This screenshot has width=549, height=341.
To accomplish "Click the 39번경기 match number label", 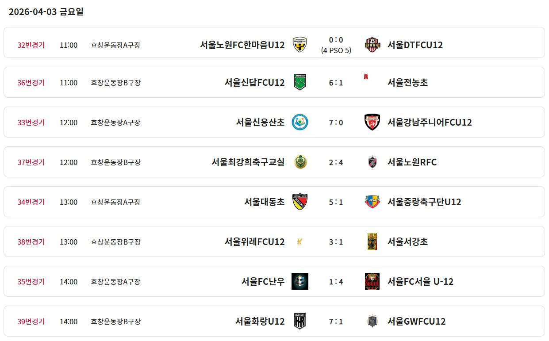I will [31, 322].
